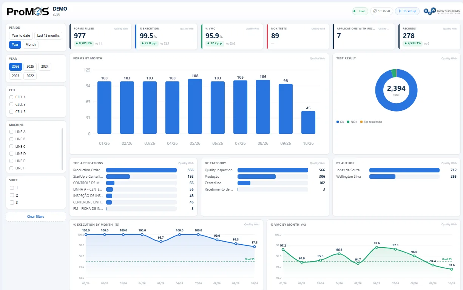This screenshot has height=290, width=463.
Task: Click the blue OK legend marker
Action: pos(338,122)
